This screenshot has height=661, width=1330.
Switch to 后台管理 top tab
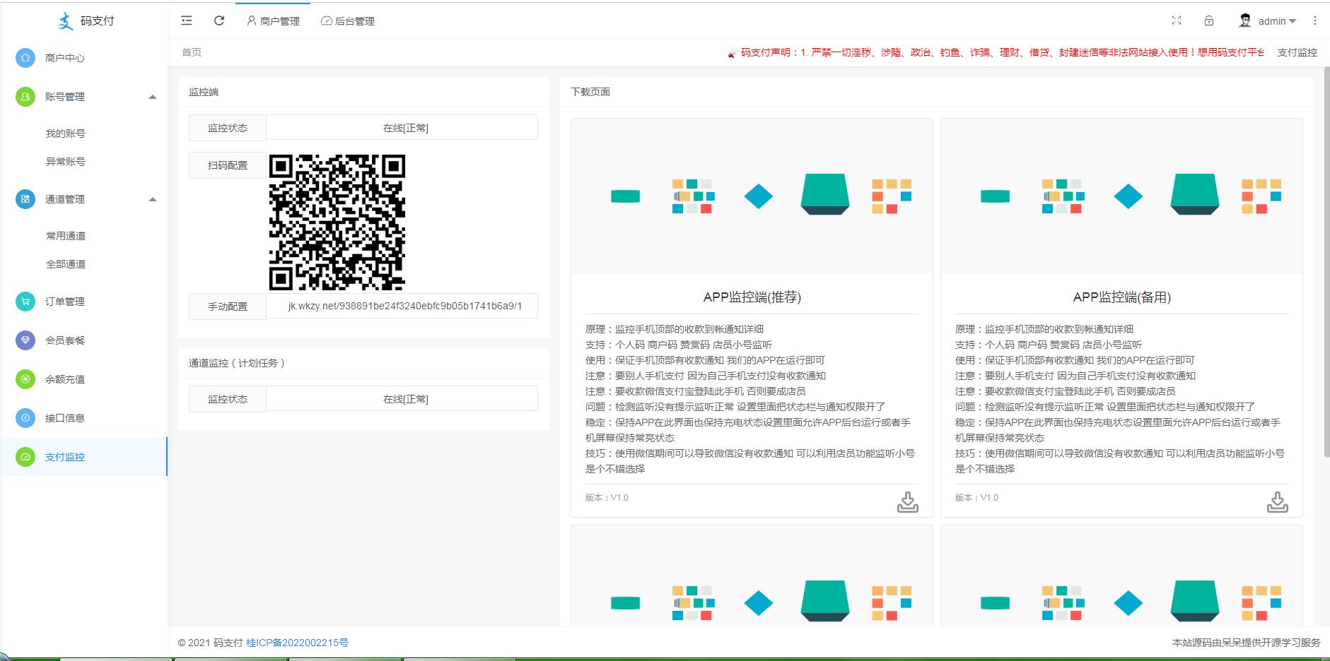tap(348, 21)
